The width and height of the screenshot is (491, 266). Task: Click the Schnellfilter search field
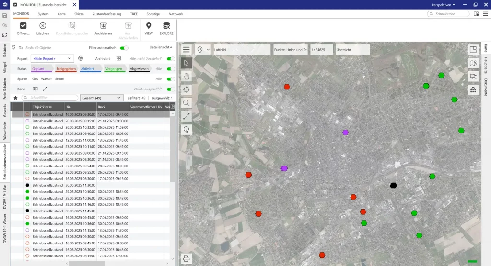click(x=50, y=98)
